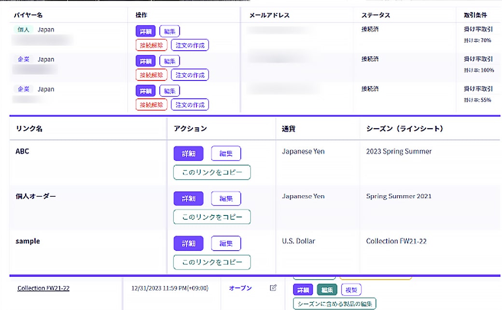Click the 掛け率: 70% value
This screenshot has width=502, height=310.
[477, 40]
